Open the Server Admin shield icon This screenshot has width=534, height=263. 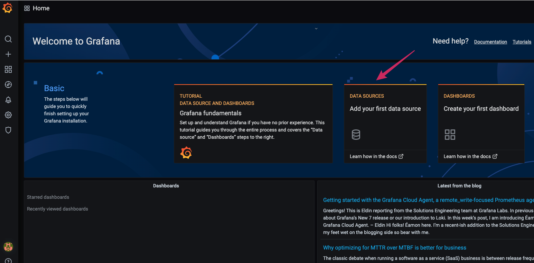8,130
